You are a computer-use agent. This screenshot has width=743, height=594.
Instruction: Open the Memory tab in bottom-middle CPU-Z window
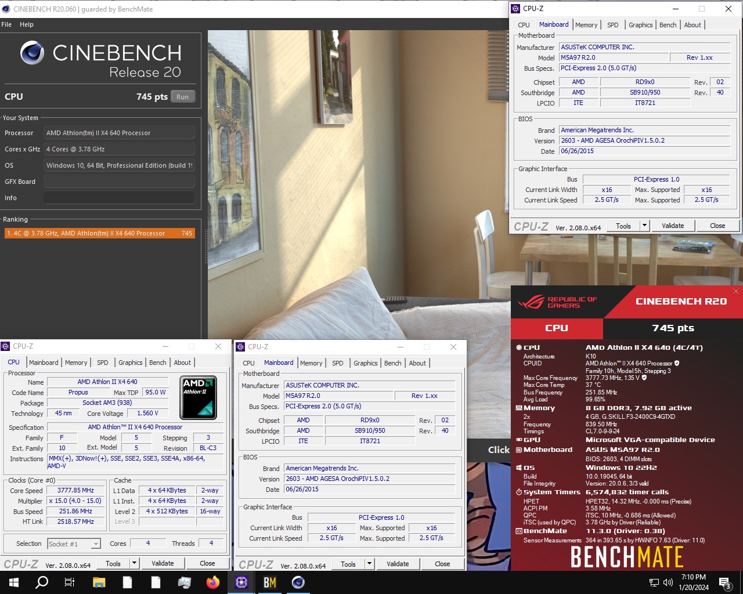(311, 363)
